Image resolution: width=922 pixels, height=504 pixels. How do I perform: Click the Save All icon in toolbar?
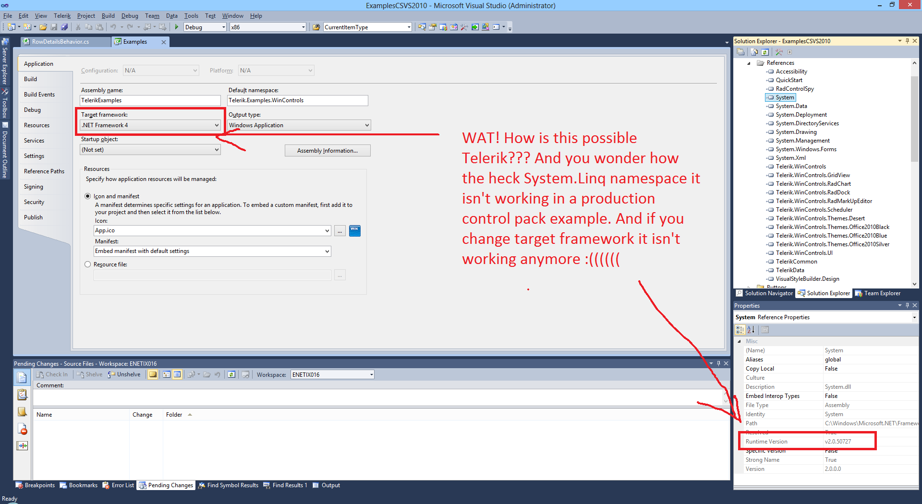pyautogui.click(x=64, y=27)
